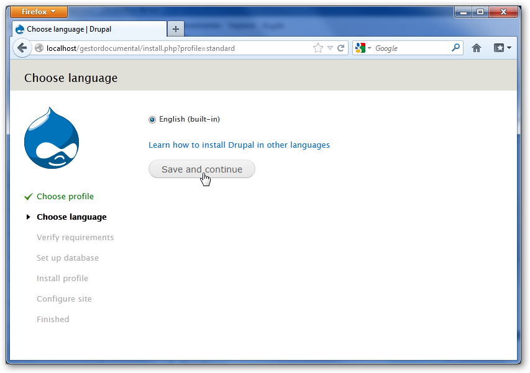Viewport: 530px width, 373px height.
Task: Open the orange Firefox menu dropdown
Action: point(39,12)
